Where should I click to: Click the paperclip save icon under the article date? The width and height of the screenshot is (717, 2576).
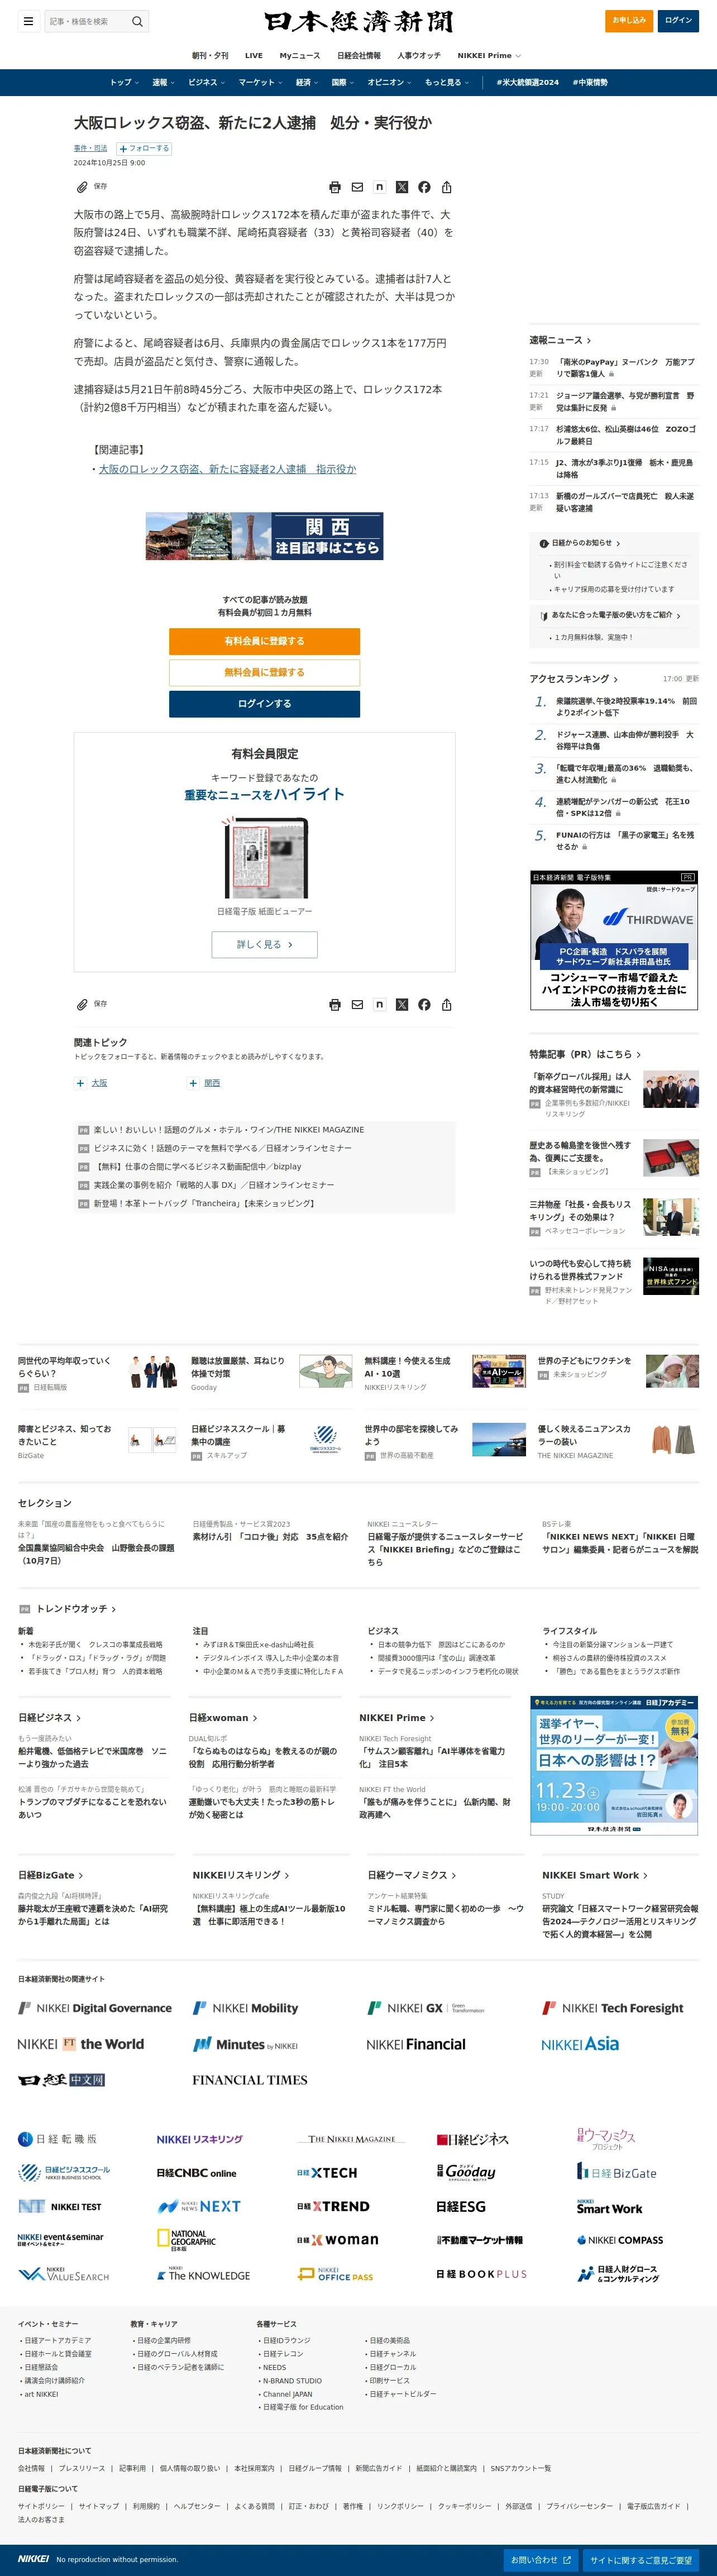[x=82, y=187]
